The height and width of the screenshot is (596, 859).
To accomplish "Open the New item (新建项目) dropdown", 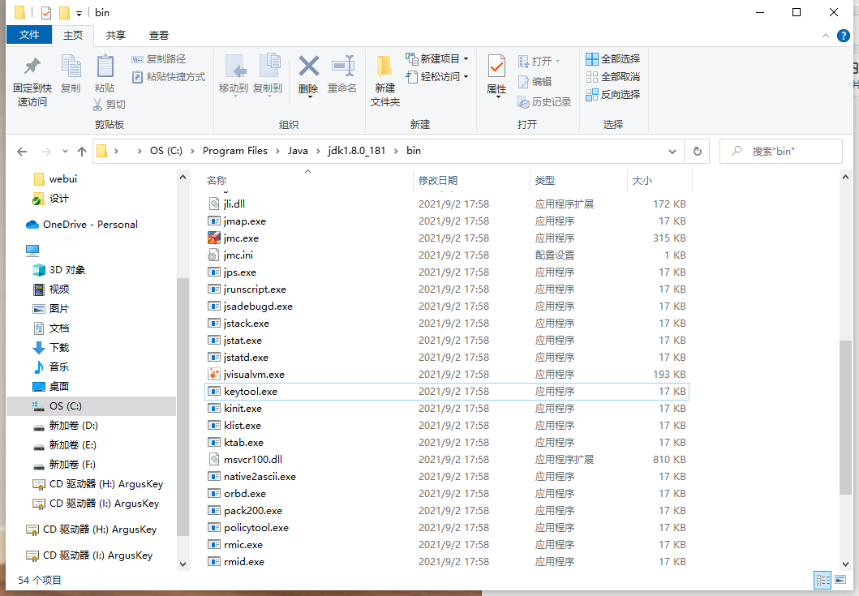I will [437, 58].
